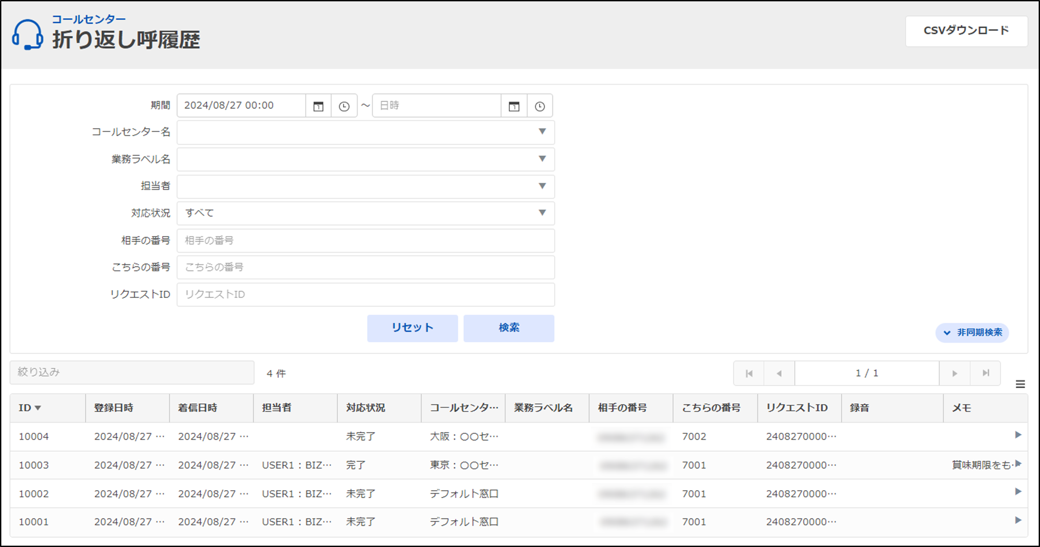This screenshot has width=1040, height=547.
Task: Click the 検索 button
Action: coord(509,328)
